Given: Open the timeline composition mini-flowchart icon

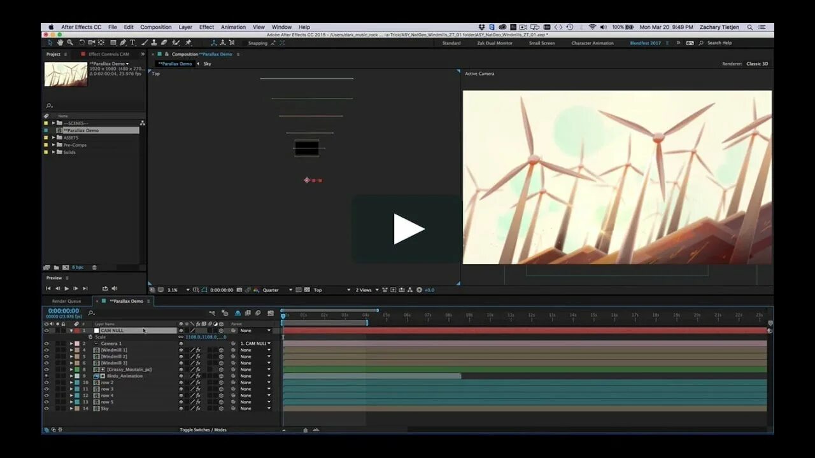Looking at the screenshot, I should (x=212, y=313).
